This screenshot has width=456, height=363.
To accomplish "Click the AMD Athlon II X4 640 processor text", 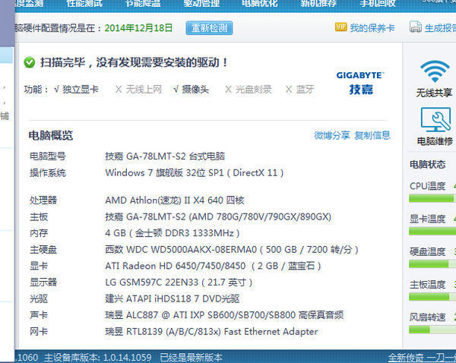I will [x=175, y=200].
